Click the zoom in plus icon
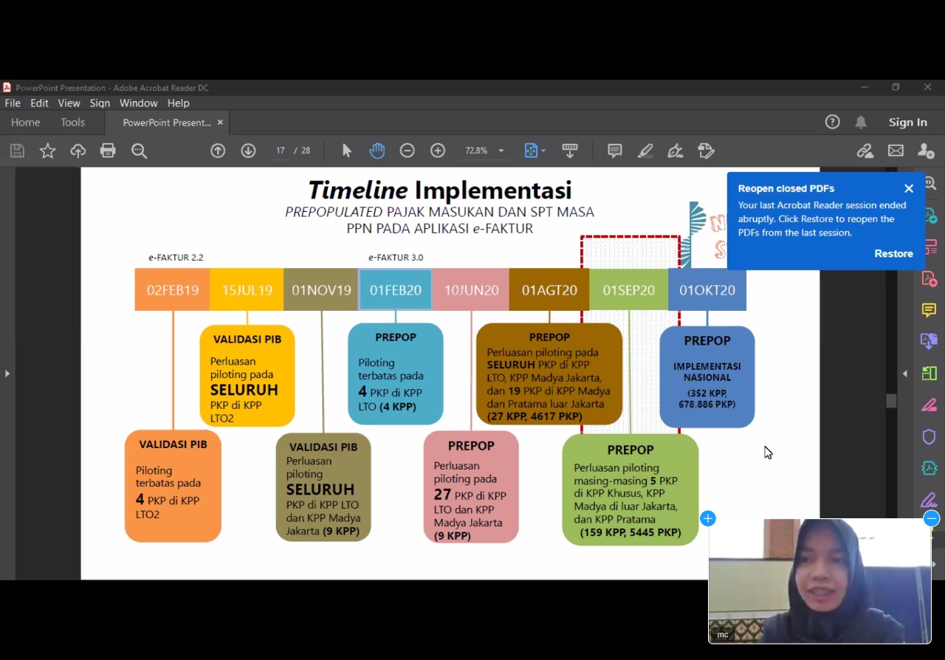This screenshot has width=945, height=660. coord(438,151)
